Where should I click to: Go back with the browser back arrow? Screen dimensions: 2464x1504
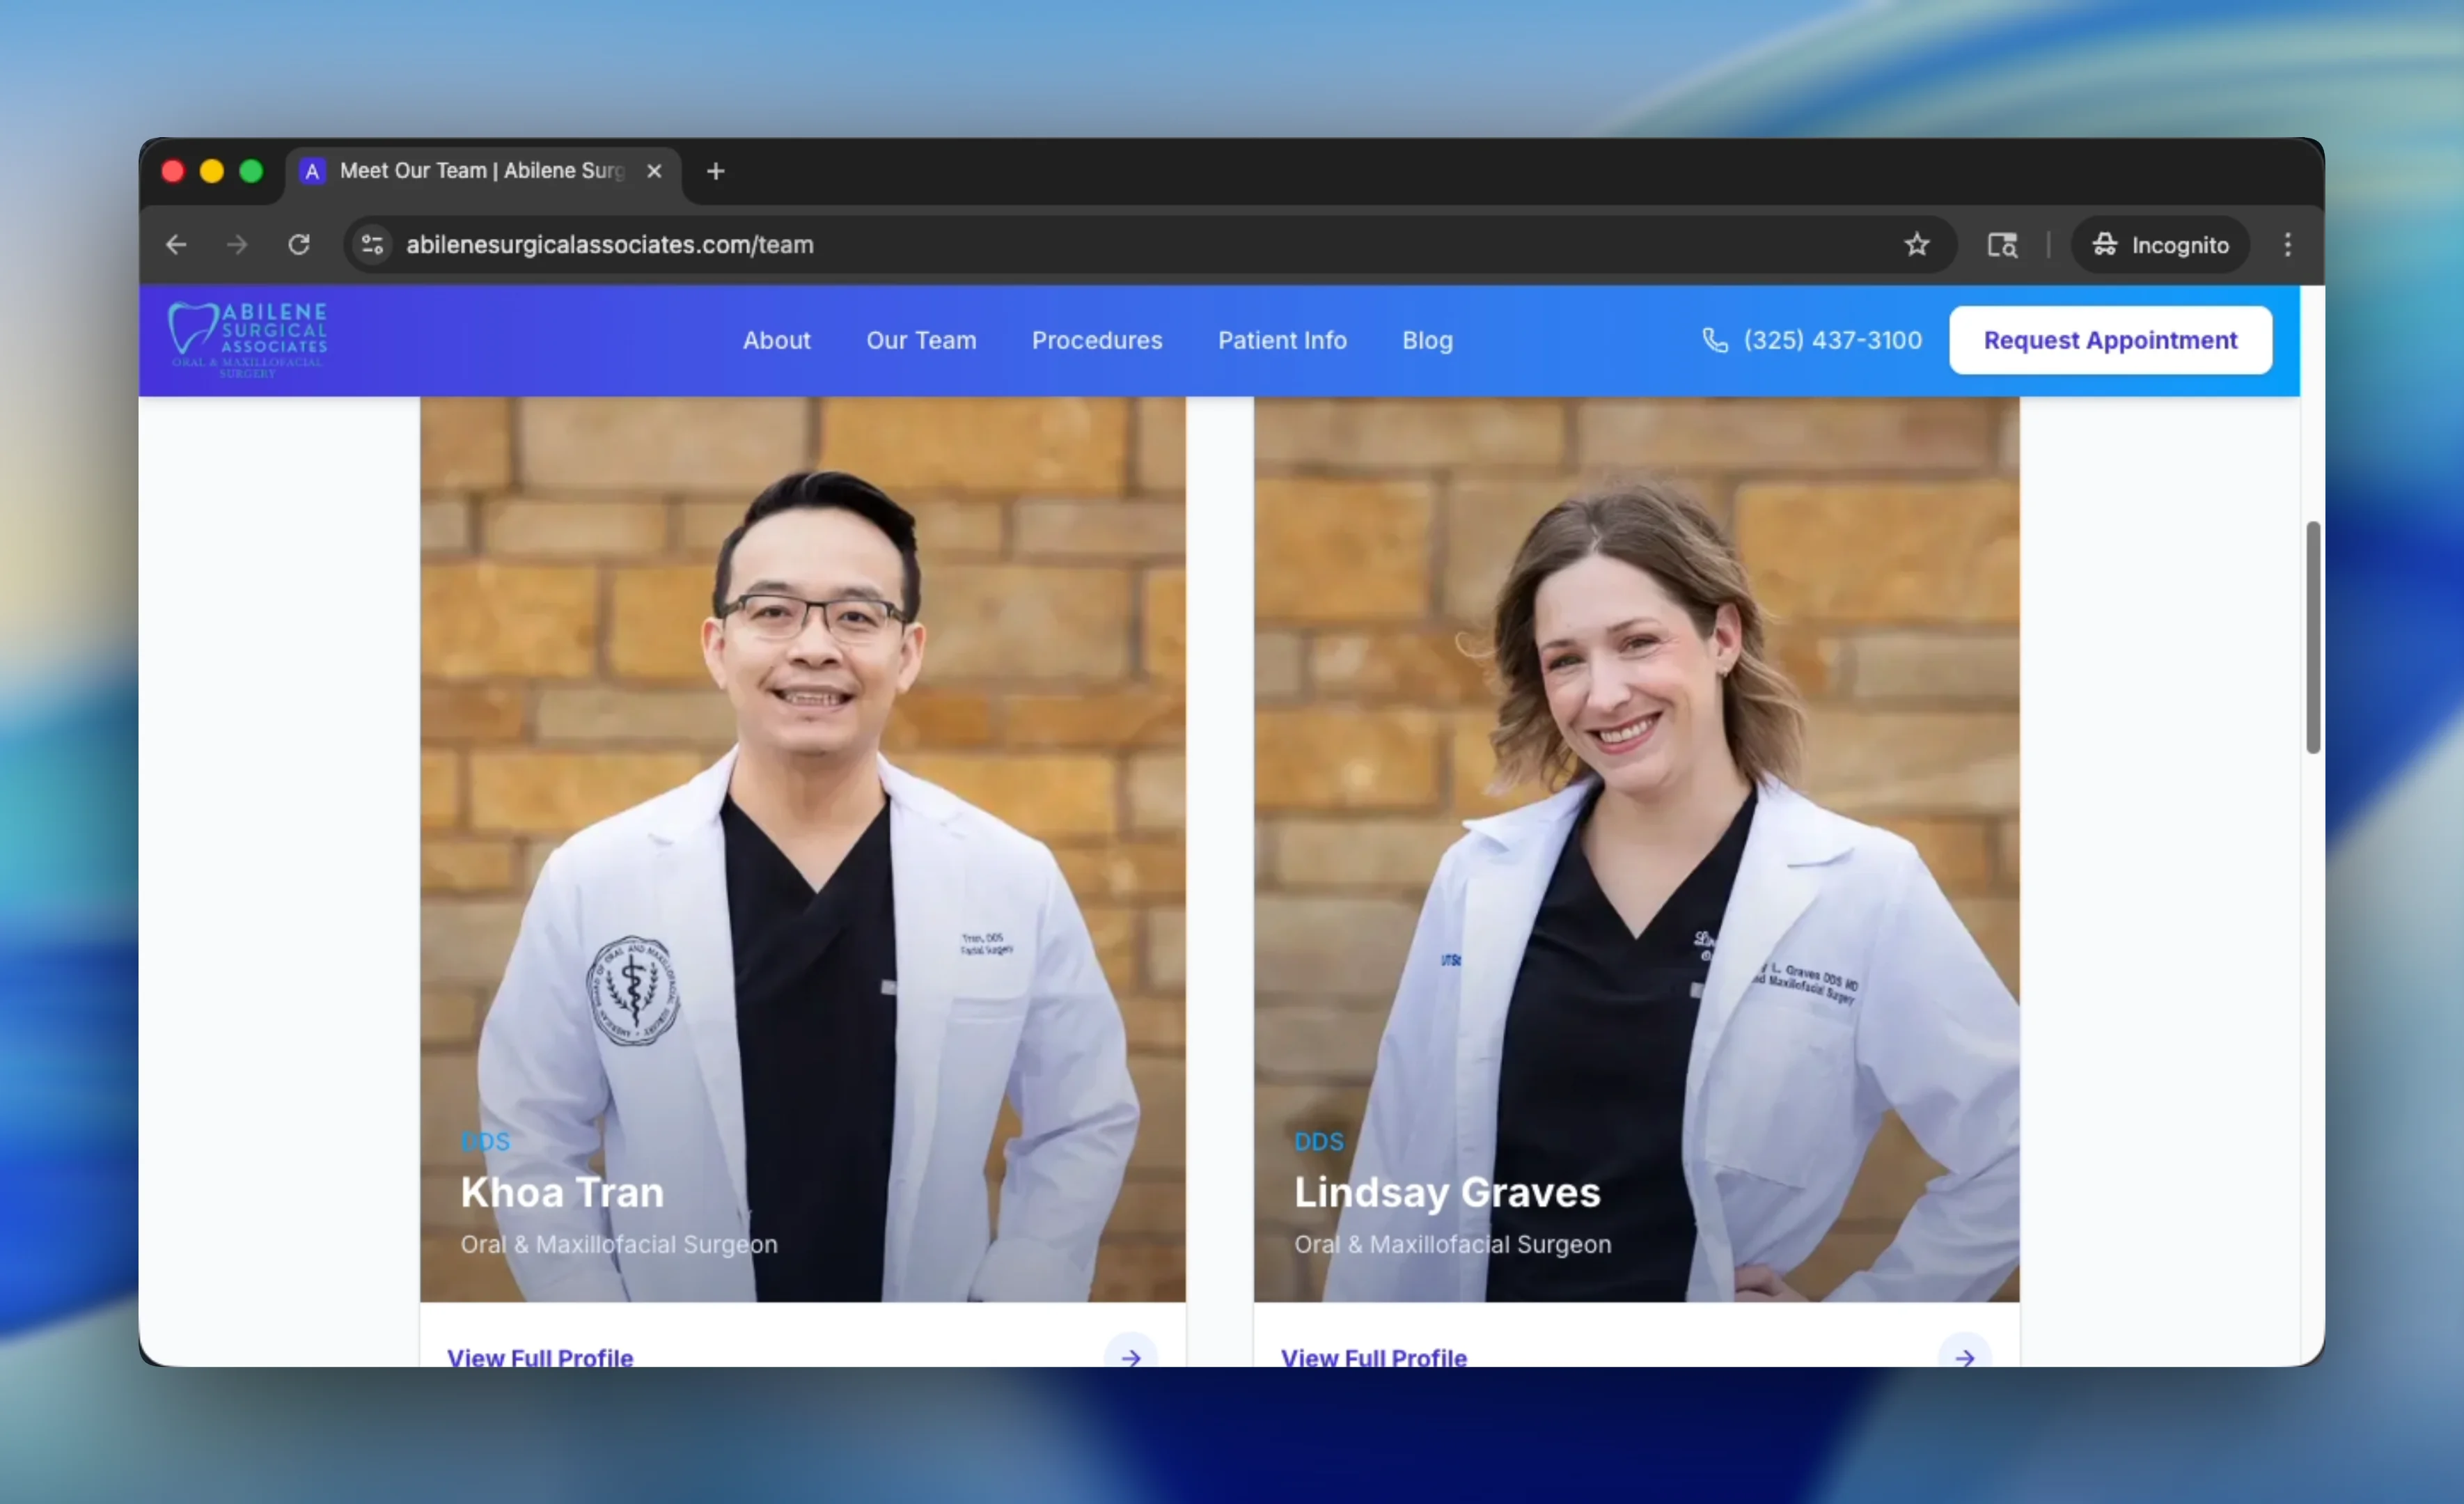tap(176, 244)
